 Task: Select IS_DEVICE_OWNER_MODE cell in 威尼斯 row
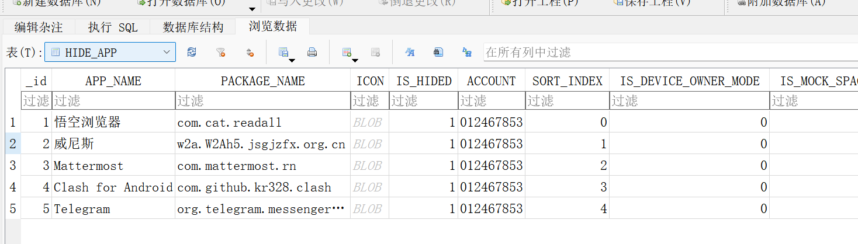[690, 144]
